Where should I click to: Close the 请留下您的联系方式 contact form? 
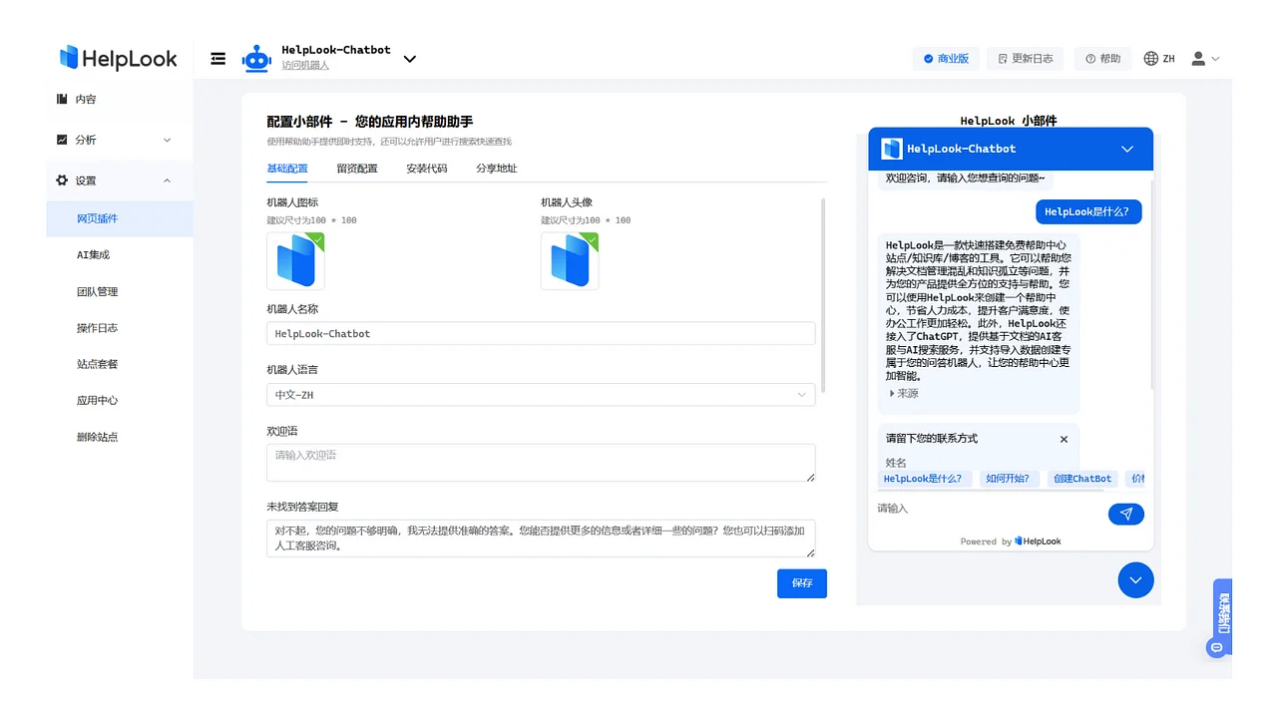[1064, 439]
